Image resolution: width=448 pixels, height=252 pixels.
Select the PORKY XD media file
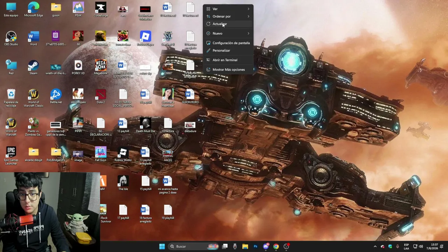pyautogui.click(x=78, y=68)
